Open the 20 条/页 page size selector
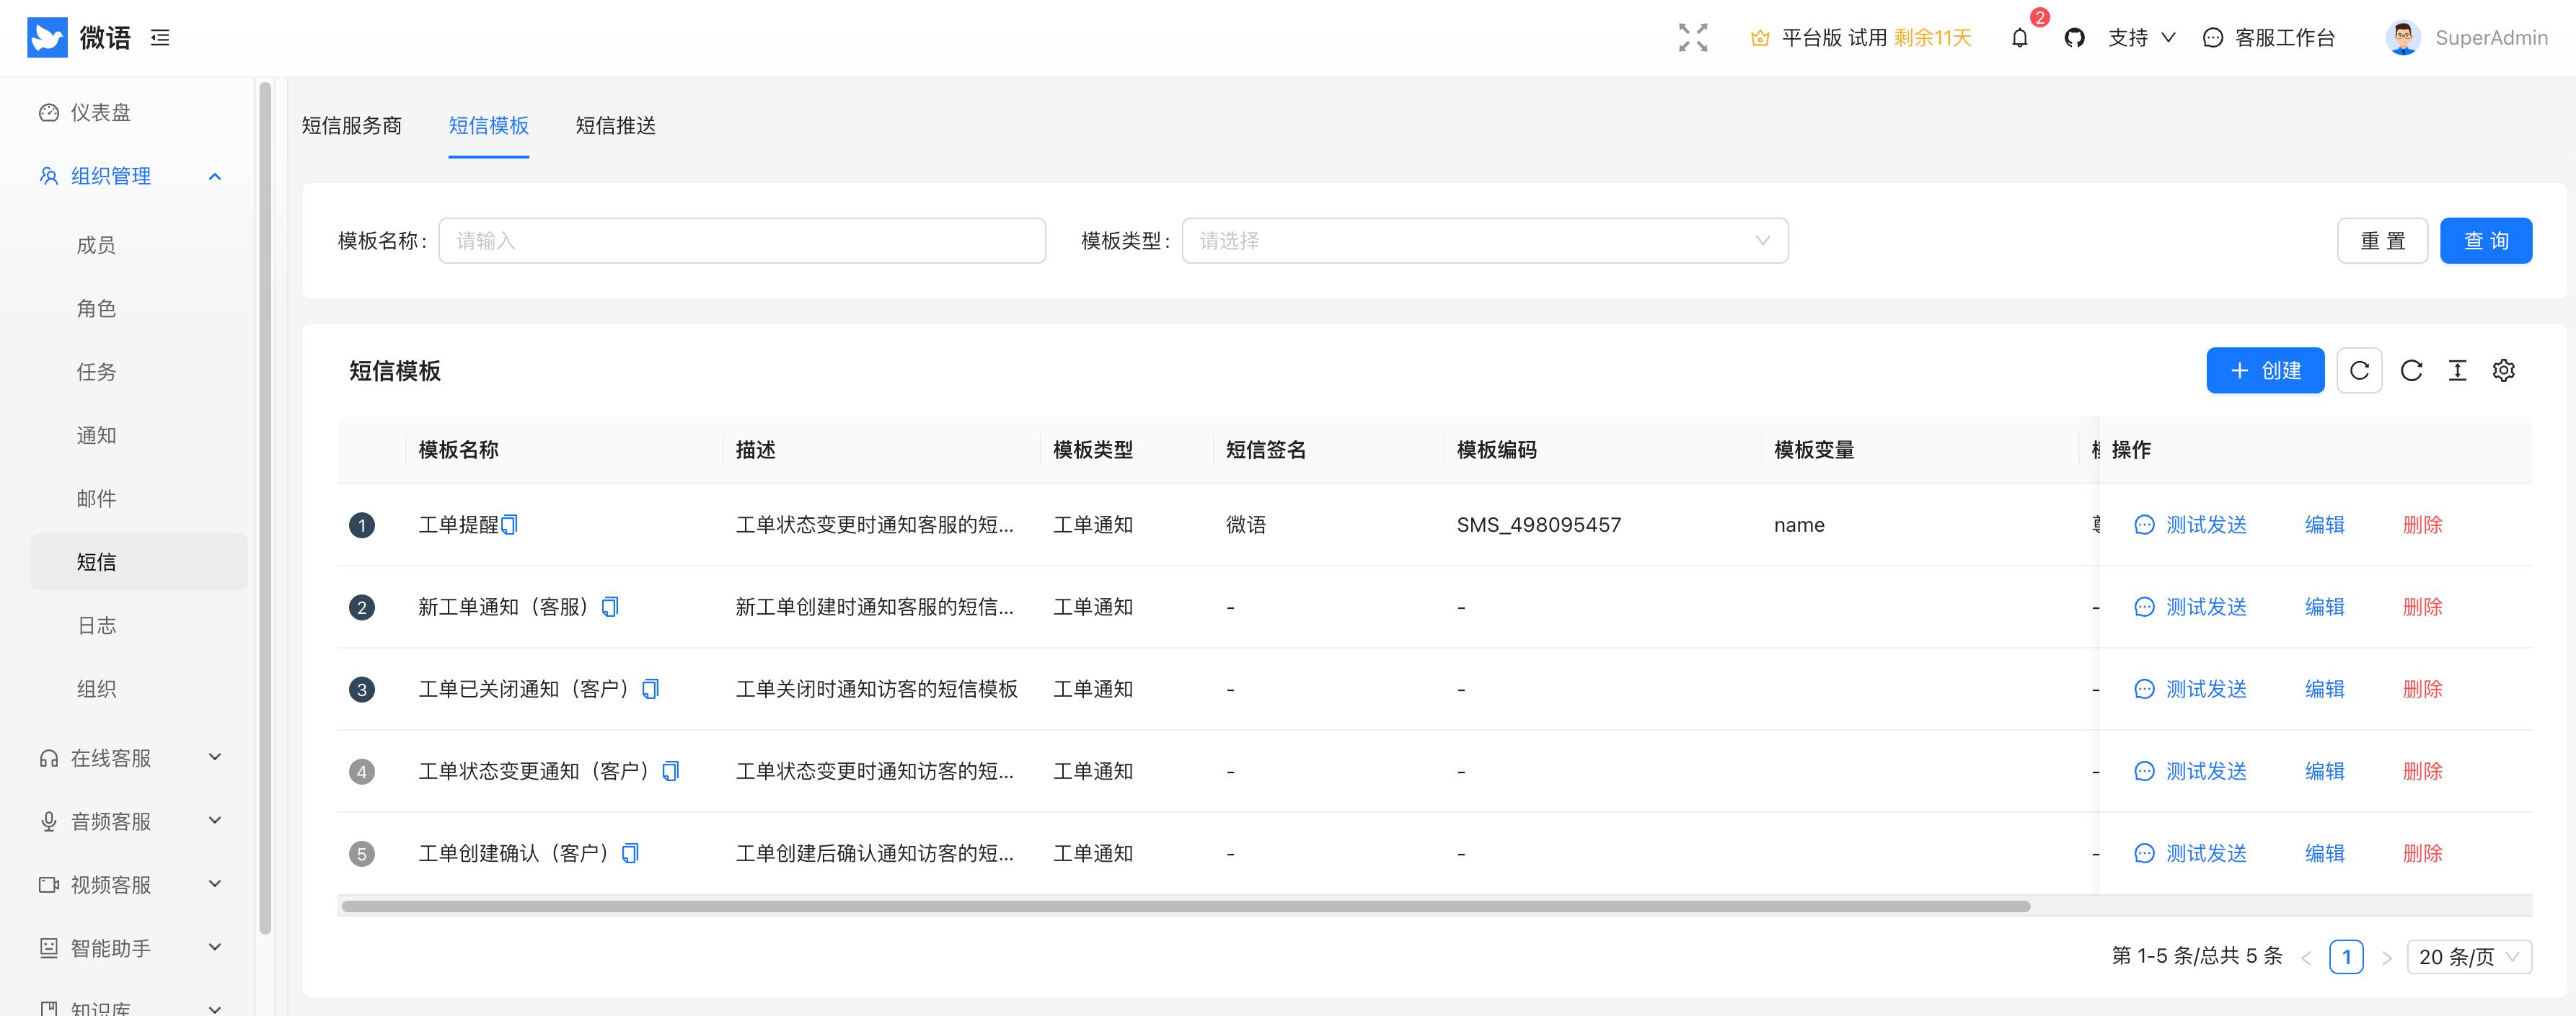 [2469, 956]
